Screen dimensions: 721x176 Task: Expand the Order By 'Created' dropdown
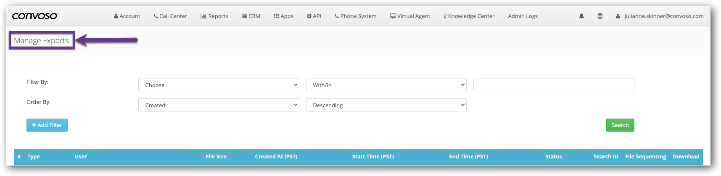coord(219,105)
